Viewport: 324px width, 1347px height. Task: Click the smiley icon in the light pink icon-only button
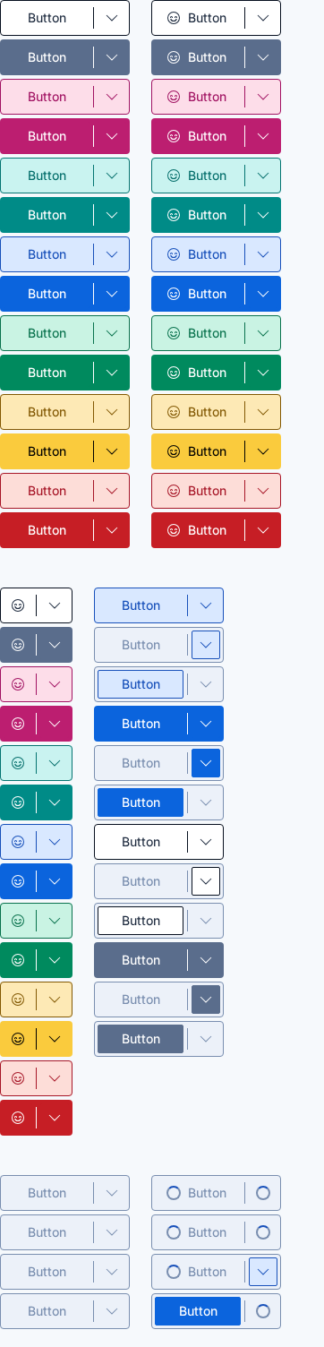coord(18,684)
